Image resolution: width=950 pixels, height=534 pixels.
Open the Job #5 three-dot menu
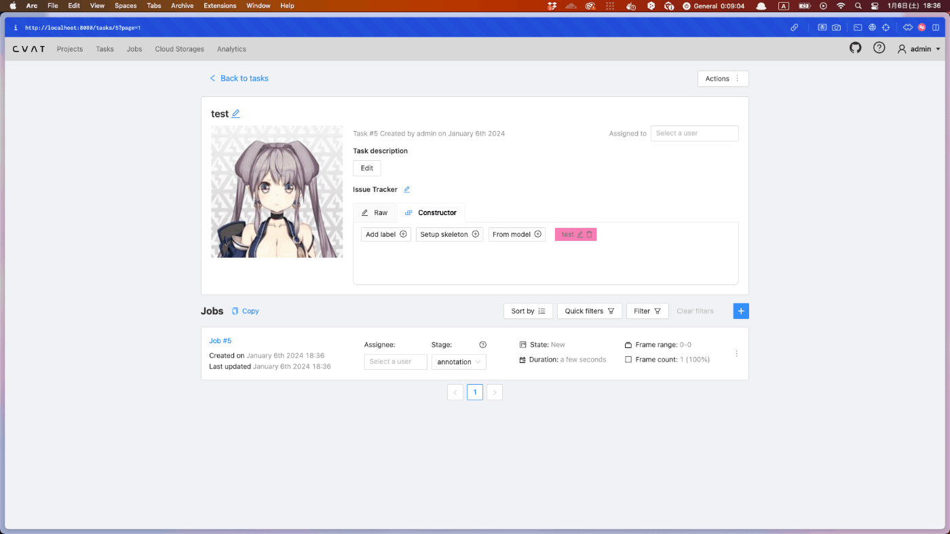[x=737, y=354]
